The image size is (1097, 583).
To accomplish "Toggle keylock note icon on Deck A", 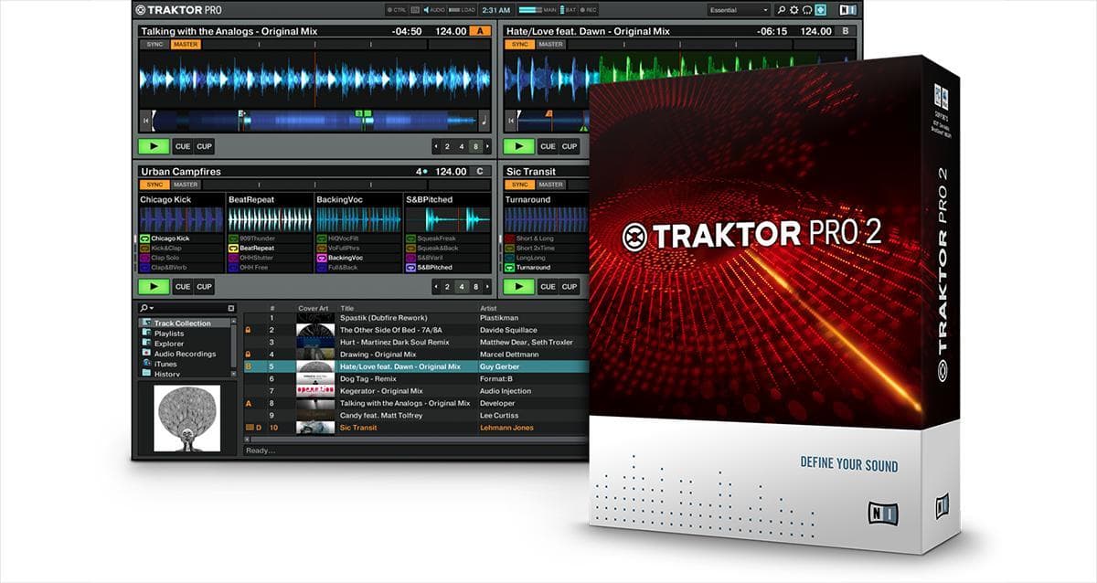I will click(484, 119).
